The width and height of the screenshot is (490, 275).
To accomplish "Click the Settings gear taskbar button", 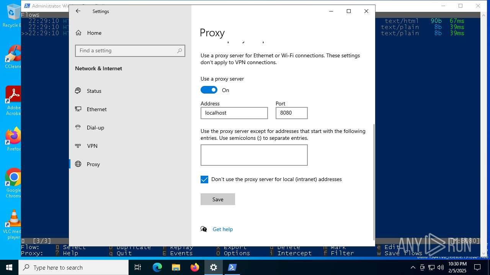I will tap(214, 267).
